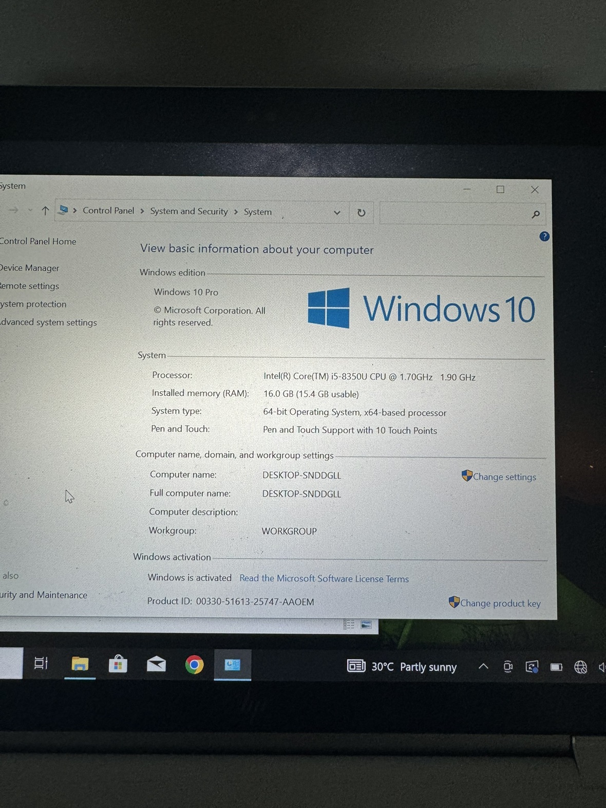Open Security and Maintenance link
Screen dimensions: 606x808
click(x=44, y=595)
